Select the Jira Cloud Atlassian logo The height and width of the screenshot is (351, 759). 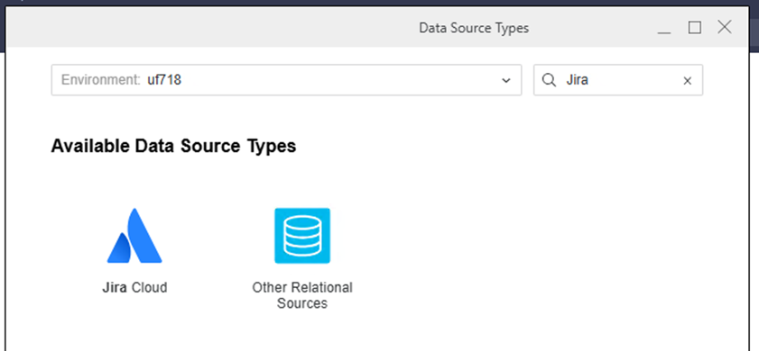tap(134, 236)
